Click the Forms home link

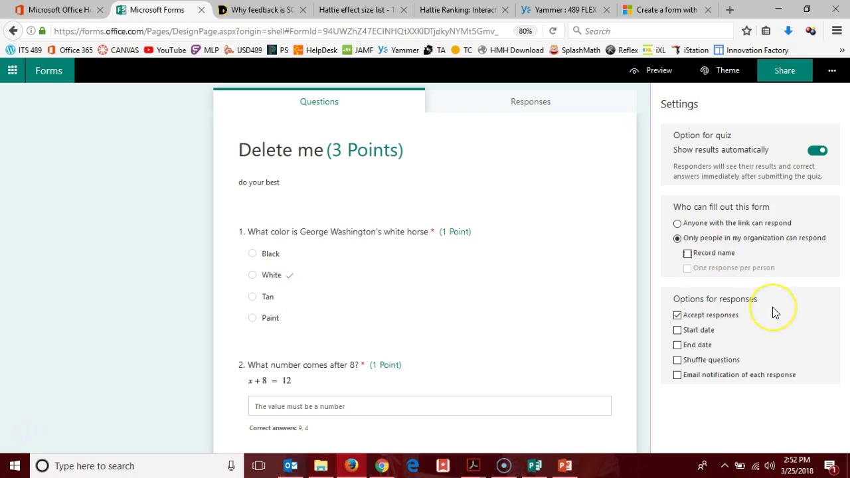click(49, 70)
